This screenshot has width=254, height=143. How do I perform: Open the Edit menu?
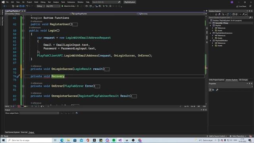[x=12, y=2]
